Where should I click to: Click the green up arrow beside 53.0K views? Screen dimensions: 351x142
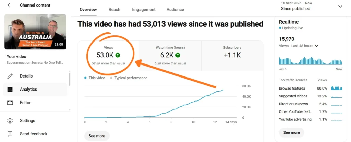pos(118,55)
